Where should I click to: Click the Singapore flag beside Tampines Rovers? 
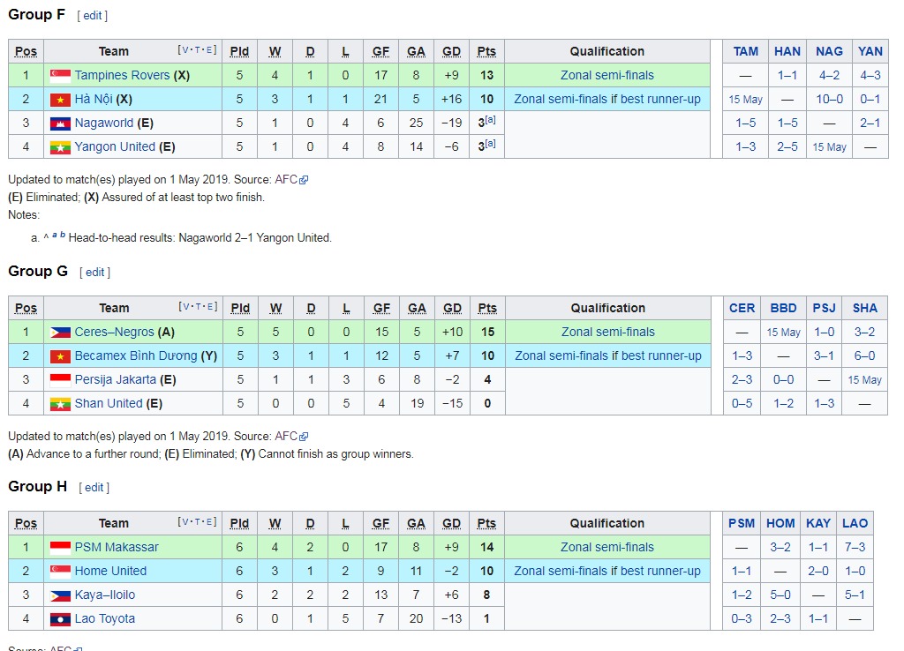(x=60, y=76)
